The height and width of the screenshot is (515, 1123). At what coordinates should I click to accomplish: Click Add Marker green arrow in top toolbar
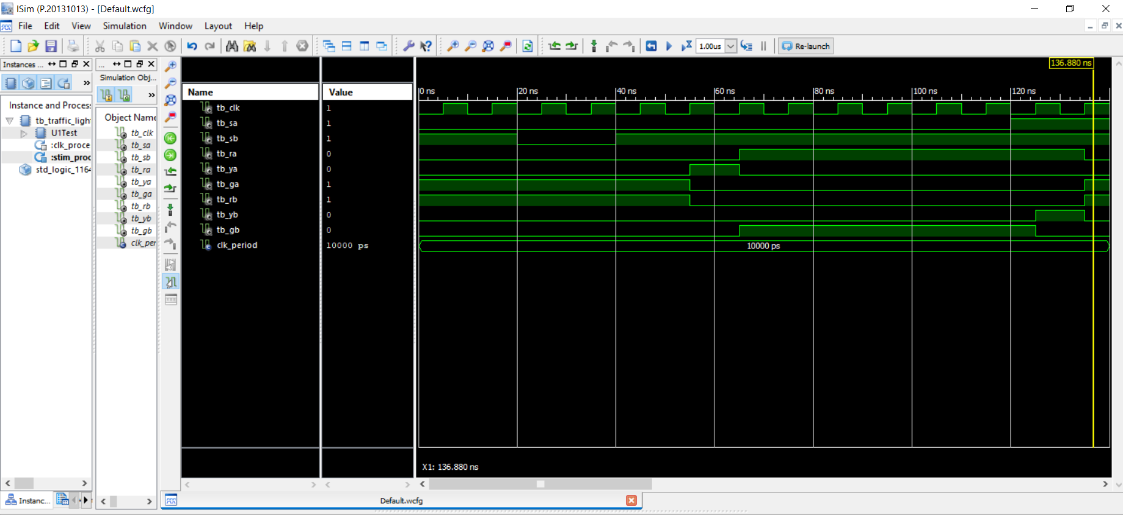[x=594, y=46]
